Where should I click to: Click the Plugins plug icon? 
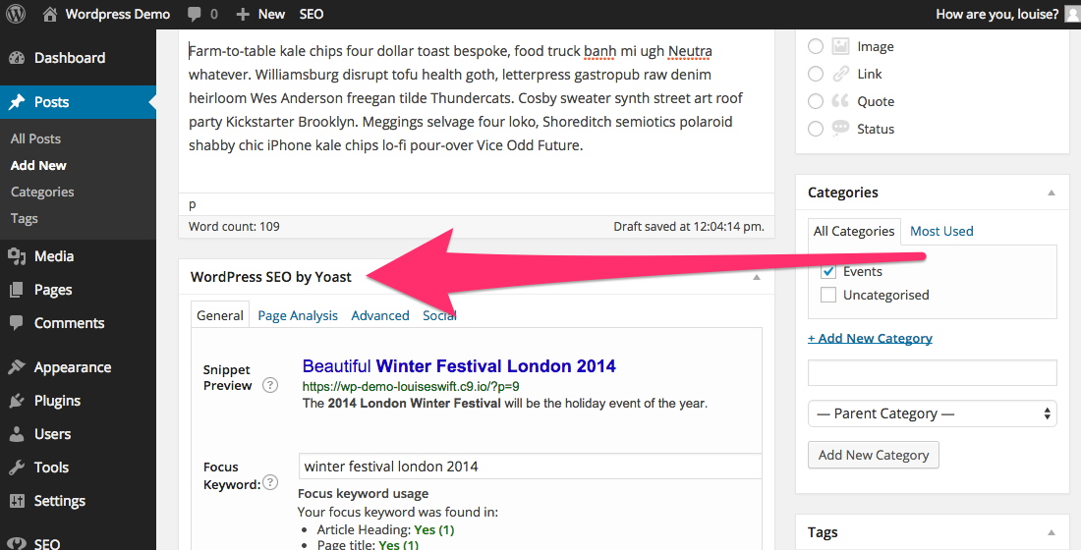coord(17,401)
